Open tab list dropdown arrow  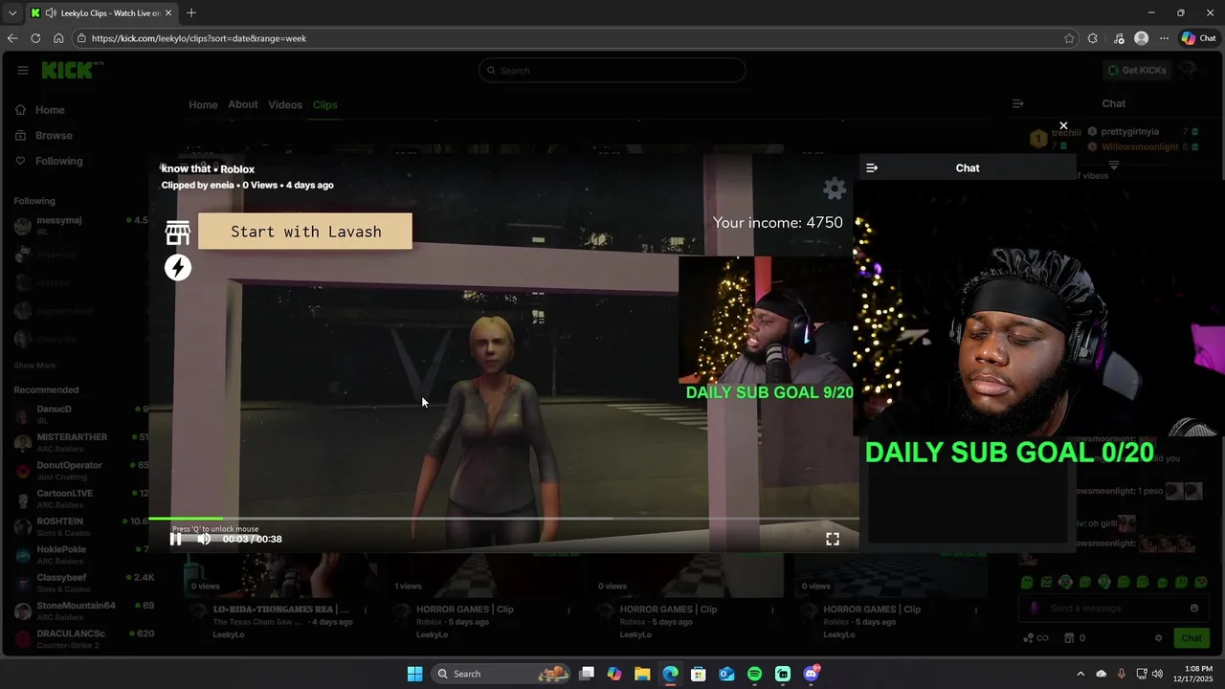point(12,13)
